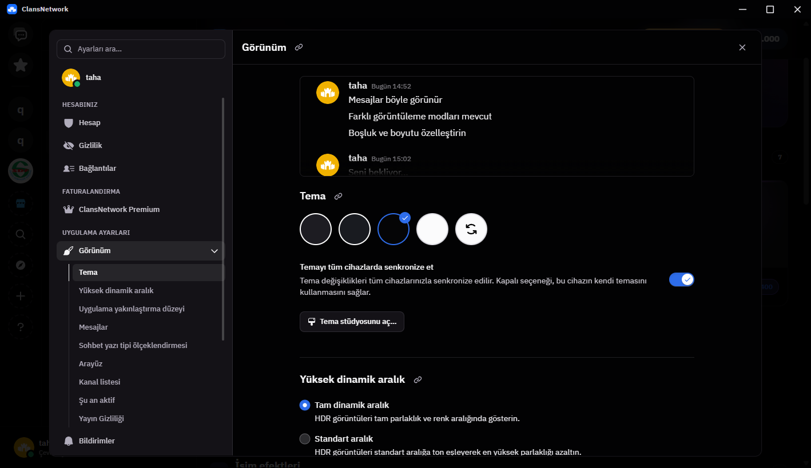Screen dimensions: 811x468
Task: Go to Kanal listesi subsection
Action: pos(148,382)
